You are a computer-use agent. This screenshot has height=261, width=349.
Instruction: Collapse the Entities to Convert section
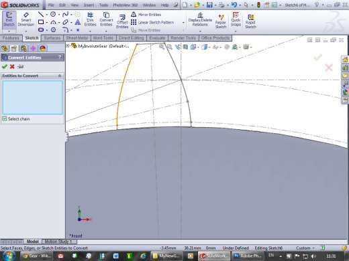[x=60, y=76]
